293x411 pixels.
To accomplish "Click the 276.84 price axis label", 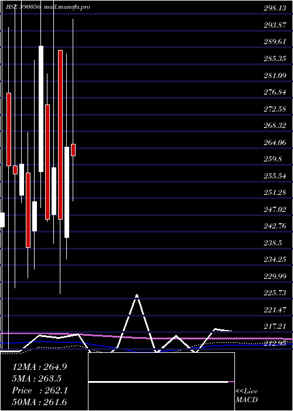I will [275, 92].
